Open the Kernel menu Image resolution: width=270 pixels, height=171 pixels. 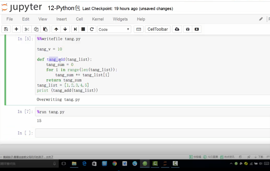click(x=98, y=19)
